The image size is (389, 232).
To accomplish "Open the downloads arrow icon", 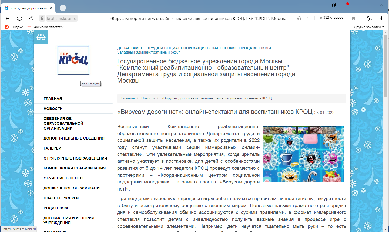I will [x=381, y=18].
